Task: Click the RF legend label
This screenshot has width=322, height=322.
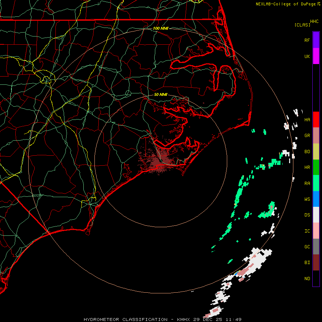Action: tap(307, 40)
